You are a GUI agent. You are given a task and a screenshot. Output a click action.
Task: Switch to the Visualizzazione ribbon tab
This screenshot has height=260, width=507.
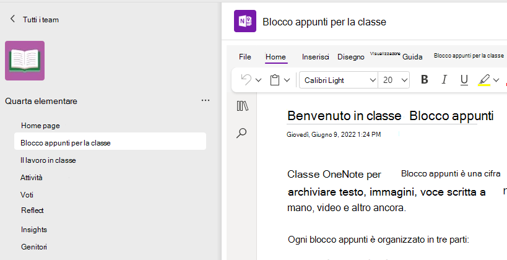(385, 54)
